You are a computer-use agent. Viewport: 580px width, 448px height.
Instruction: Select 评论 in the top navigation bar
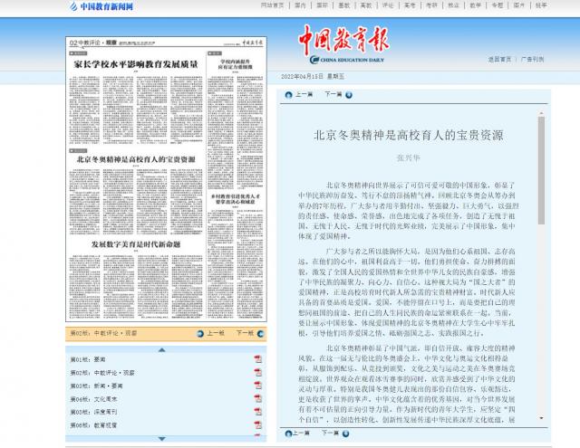(388, 5)
